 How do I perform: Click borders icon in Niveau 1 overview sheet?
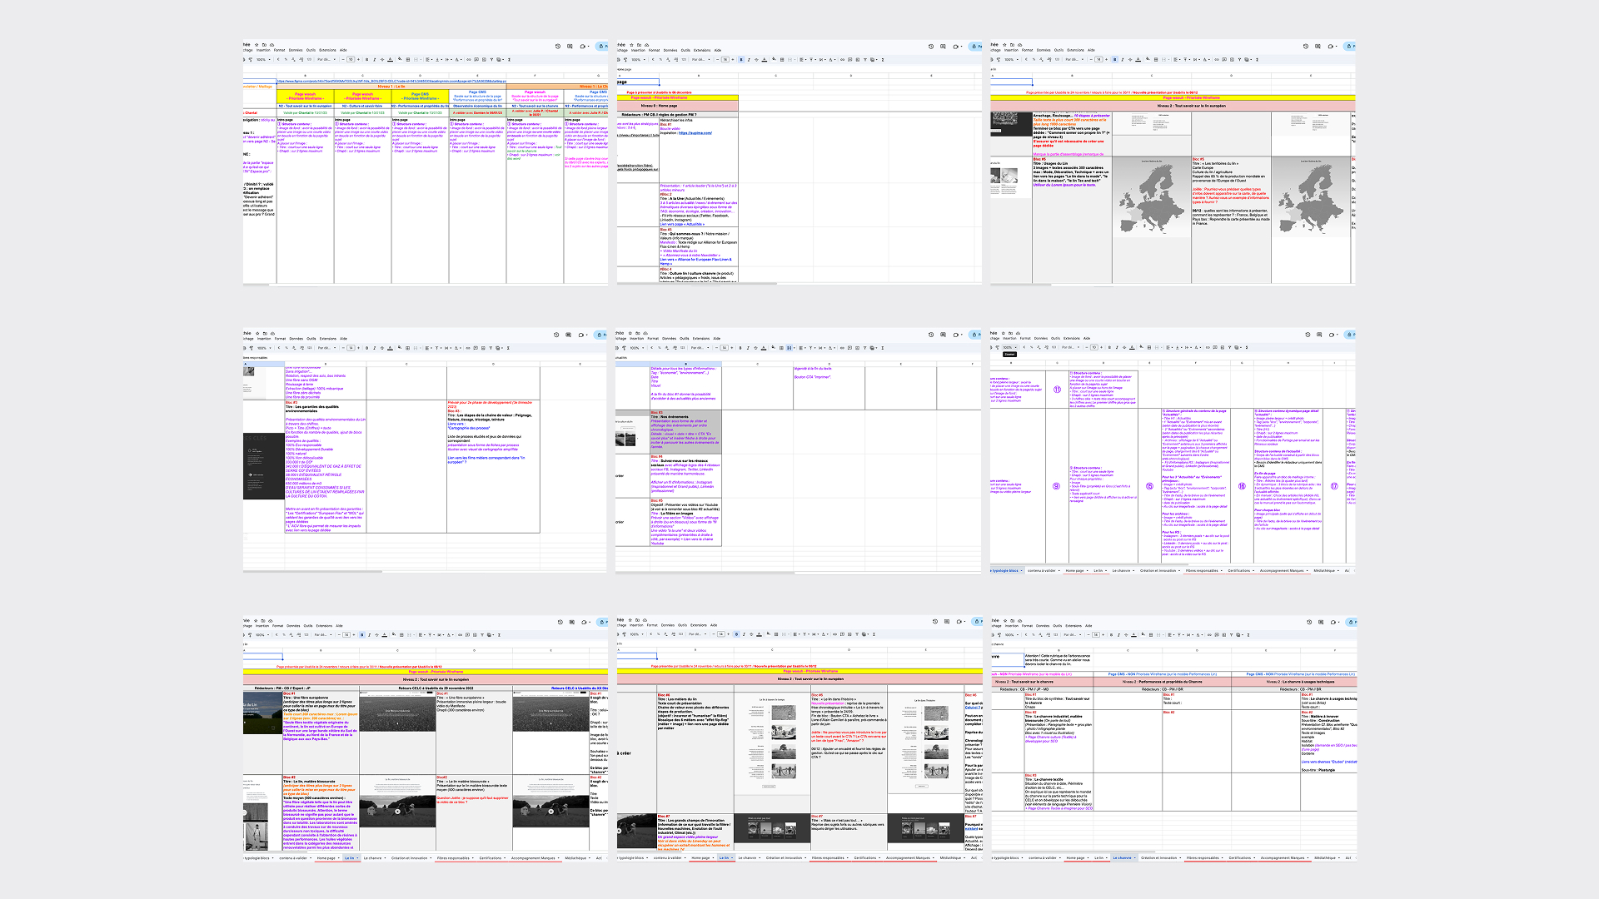pyautogui.click(x=408, y=60)
